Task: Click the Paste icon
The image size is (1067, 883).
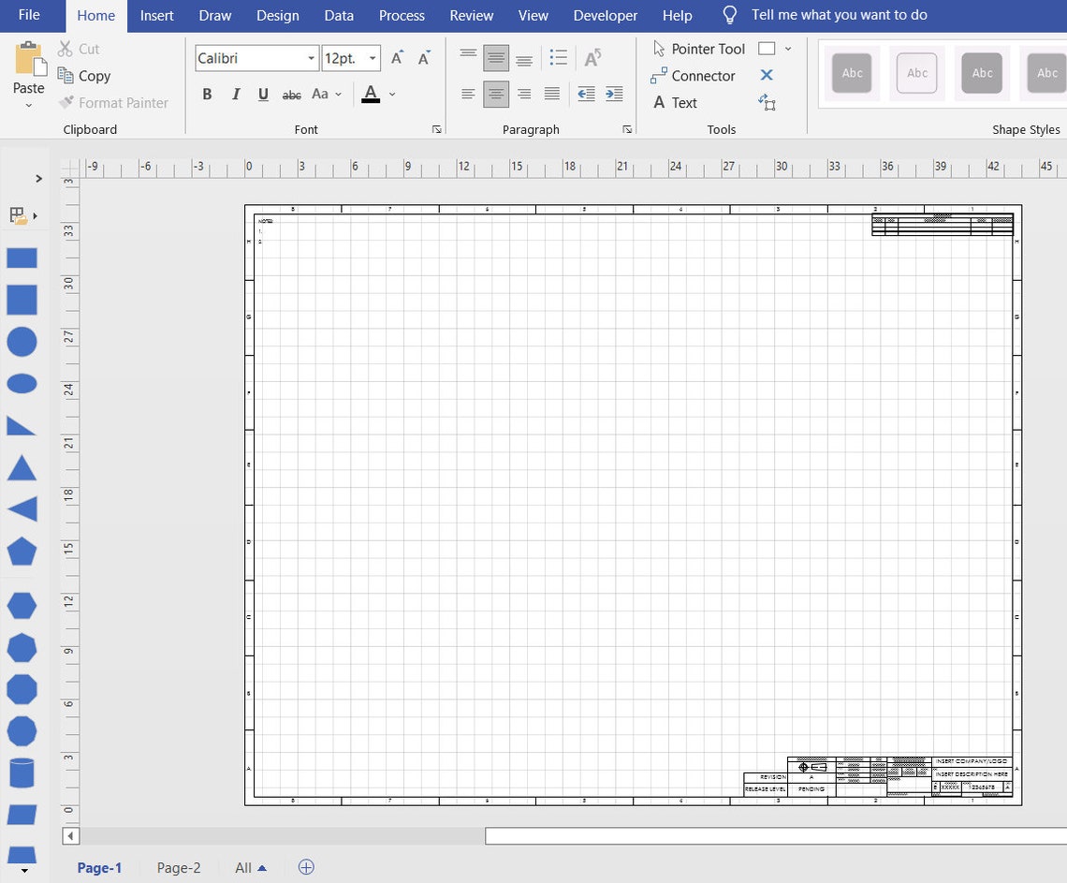Action: (27, 66)
